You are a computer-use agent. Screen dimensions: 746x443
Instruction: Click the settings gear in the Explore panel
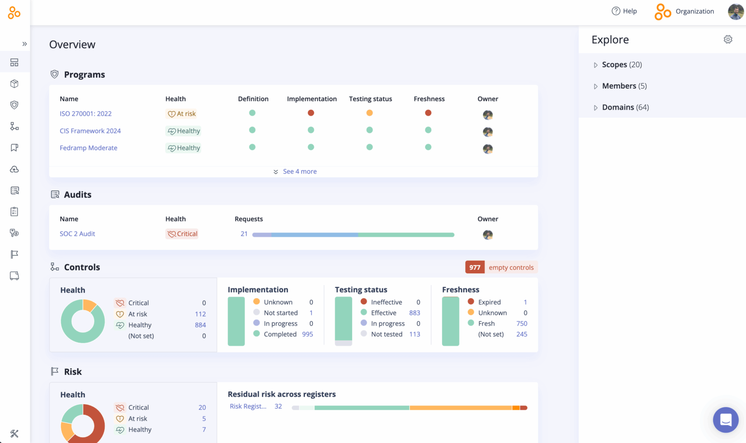point(728,39)
